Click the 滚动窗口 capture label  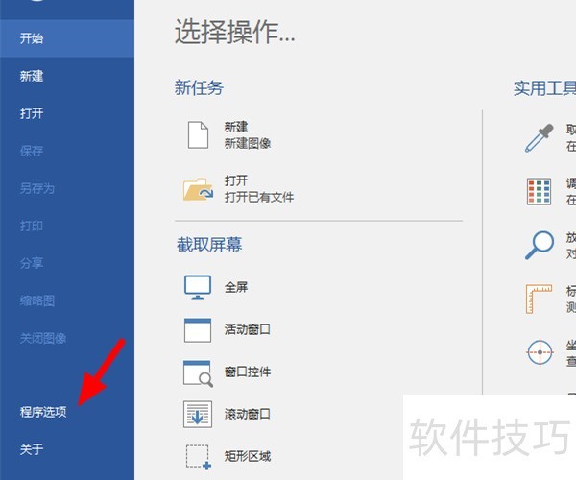pyautogui.click(x=248, y=415)
